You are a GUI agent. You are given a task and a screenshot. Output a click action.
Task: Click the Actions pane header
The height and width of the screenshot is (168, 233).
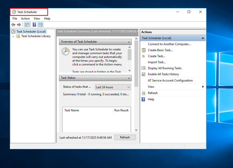173,32
